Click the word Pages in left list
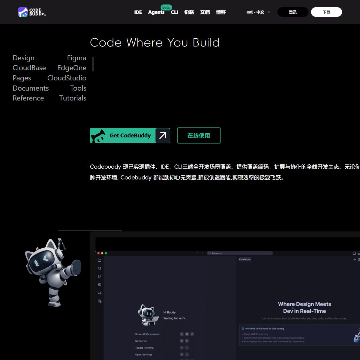360x360 pixels. pos(22,78)
